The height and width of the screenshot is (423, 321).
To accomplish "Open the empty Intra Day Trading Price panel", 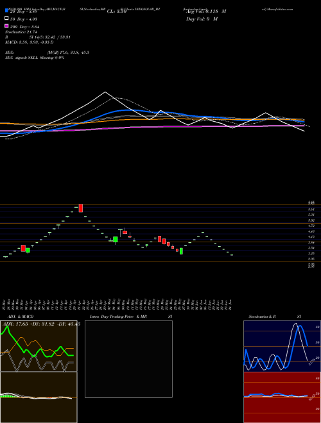I will click(x=128, y=359).
